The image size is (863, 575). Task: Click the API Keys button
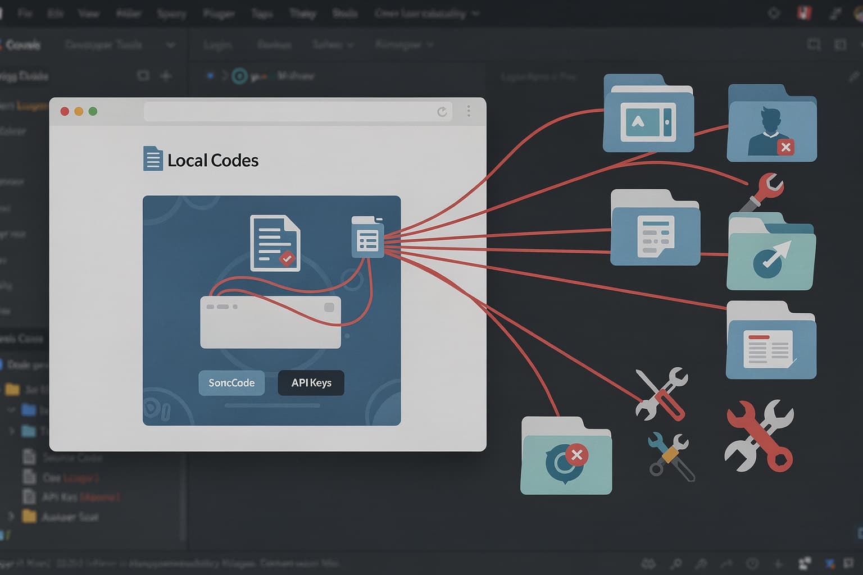click(311, 383)
